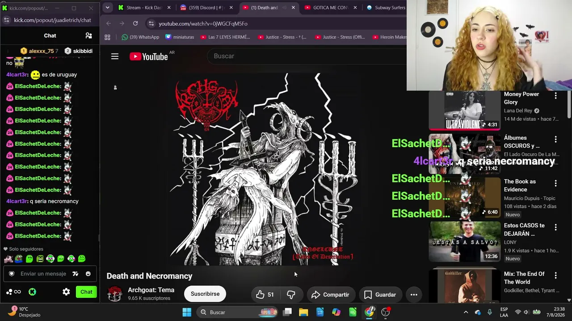The image size is (572, 321).
Task: Open options for The Book as Evidence
Action: click(x=556, y=183)
